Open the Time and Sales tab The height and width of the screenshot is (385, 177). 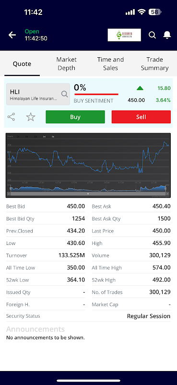point(110,64)
